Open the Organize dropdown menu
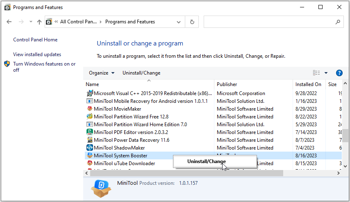Screen dimensions: 350x202 click(x=102, y=73)
